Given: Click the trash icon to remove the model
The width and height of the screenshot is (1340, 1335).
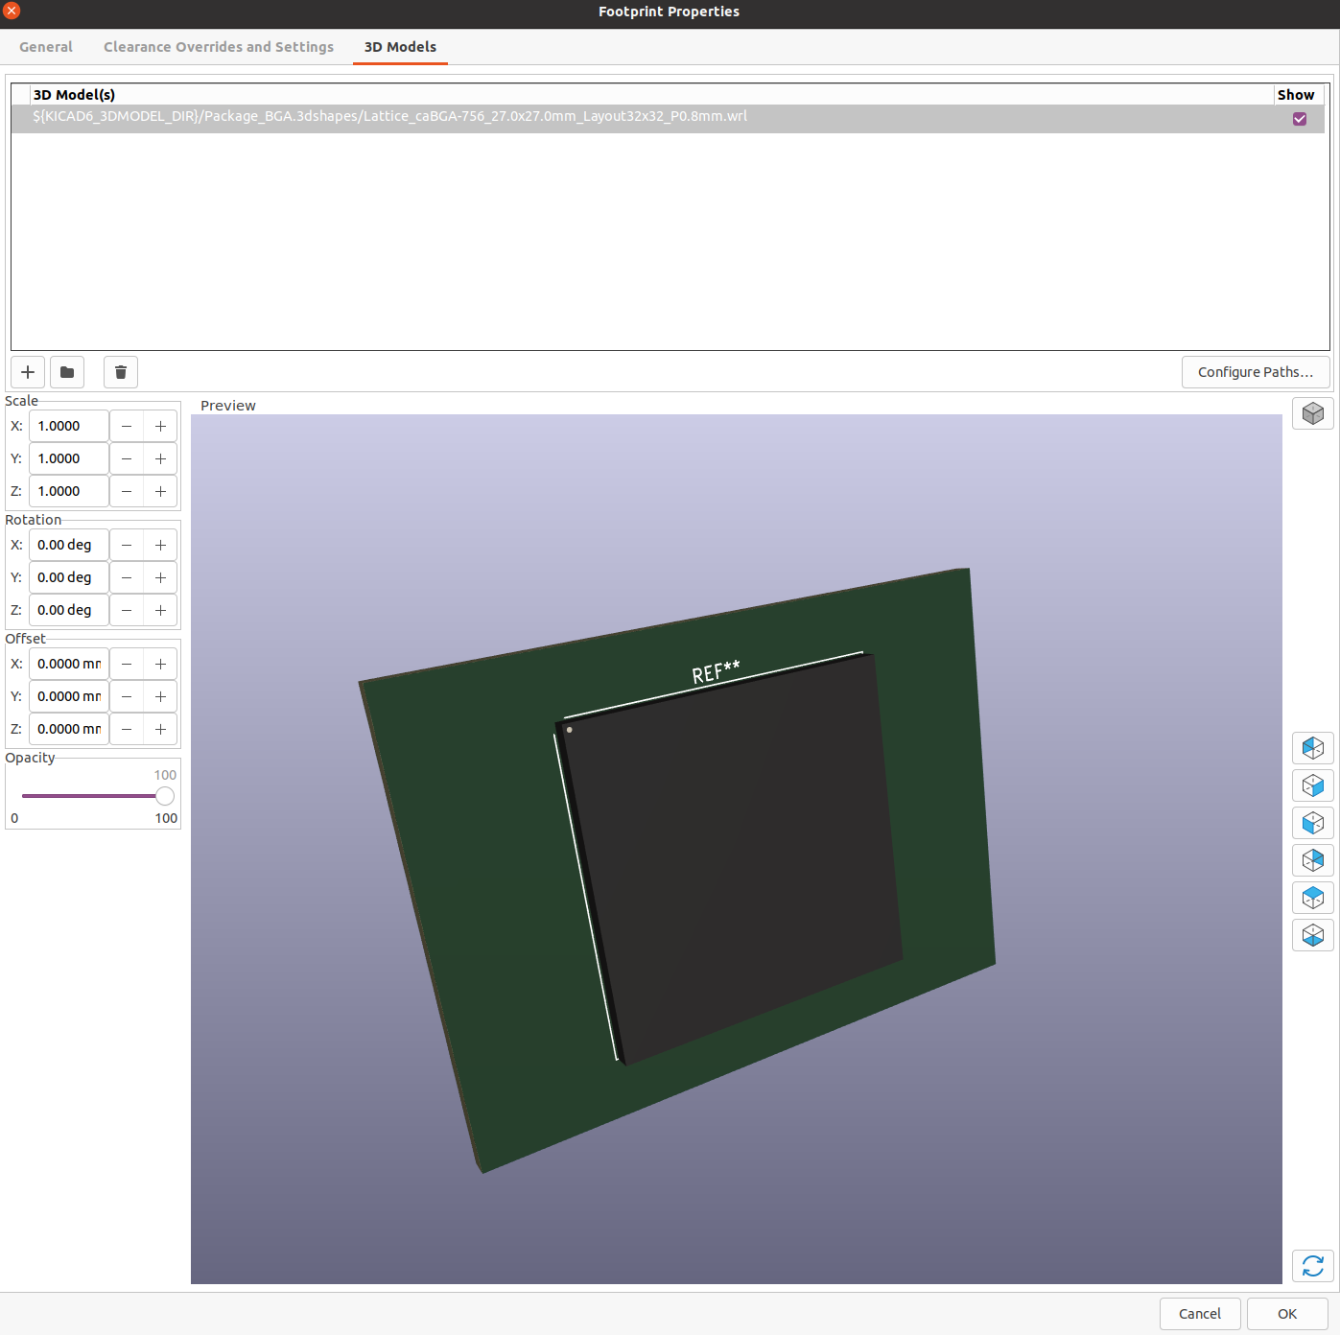Looking at the screenshot, I should [121, 372].
